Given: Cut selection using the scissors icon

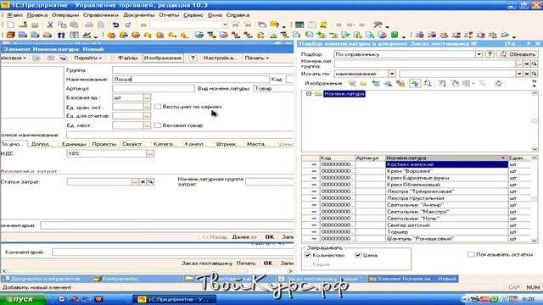Looking at the screenshot, I should tap(50, 25).
